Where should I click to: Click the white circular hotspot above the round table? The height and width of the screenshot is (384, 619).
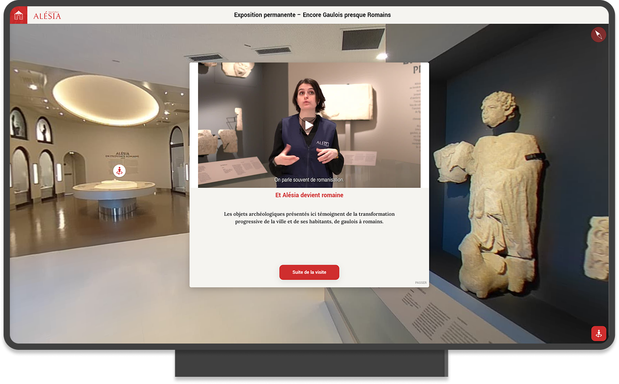click(119, 171)
